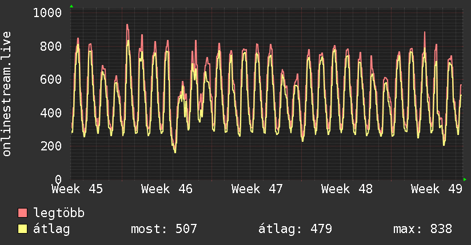Select the yellow swatch's átlag legend label
471x245 pixels.
point(51,229)
